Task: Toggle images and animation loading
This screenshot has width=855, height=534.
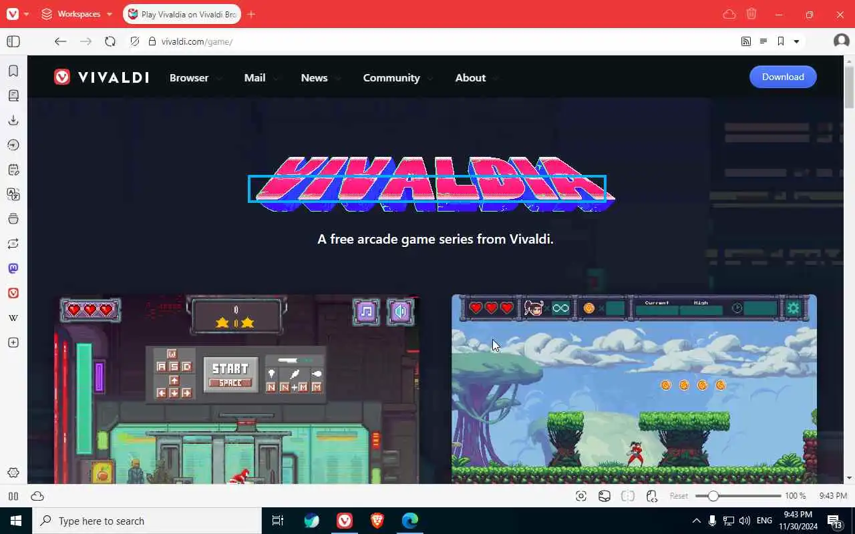Action: 605,496
